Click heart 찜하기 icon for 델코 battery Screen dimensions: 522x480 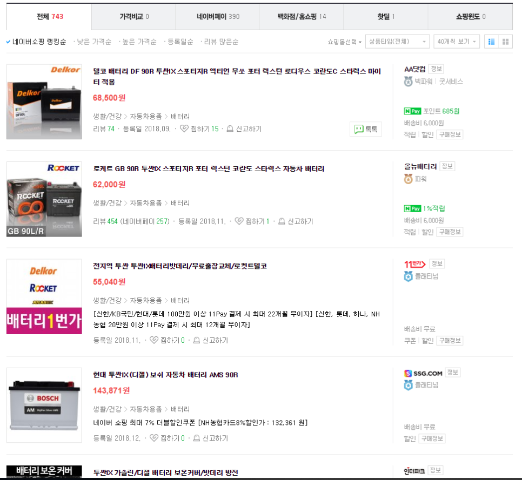[x=184, y=129]
